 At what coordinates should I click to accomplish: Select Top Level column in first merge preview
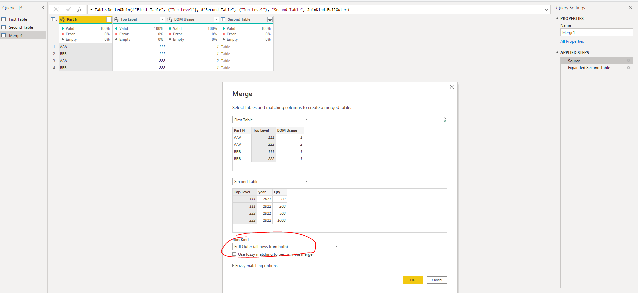[264, 130]
